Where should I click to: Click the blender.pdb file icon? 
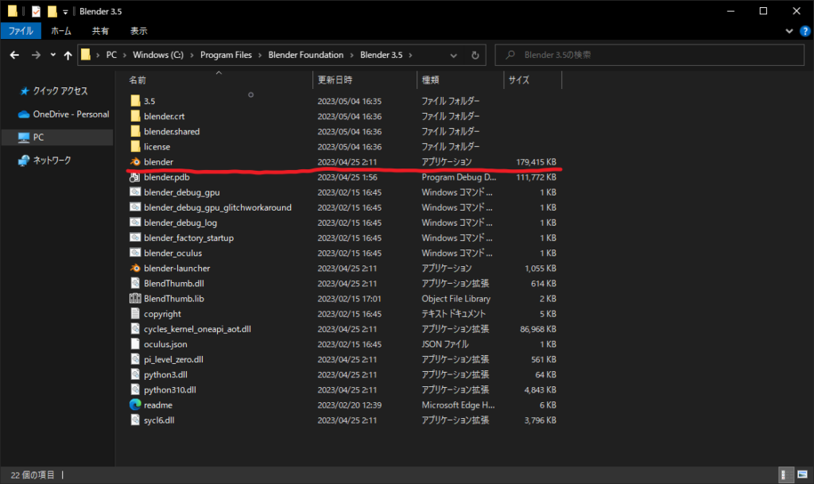click(x=135, y=177)
